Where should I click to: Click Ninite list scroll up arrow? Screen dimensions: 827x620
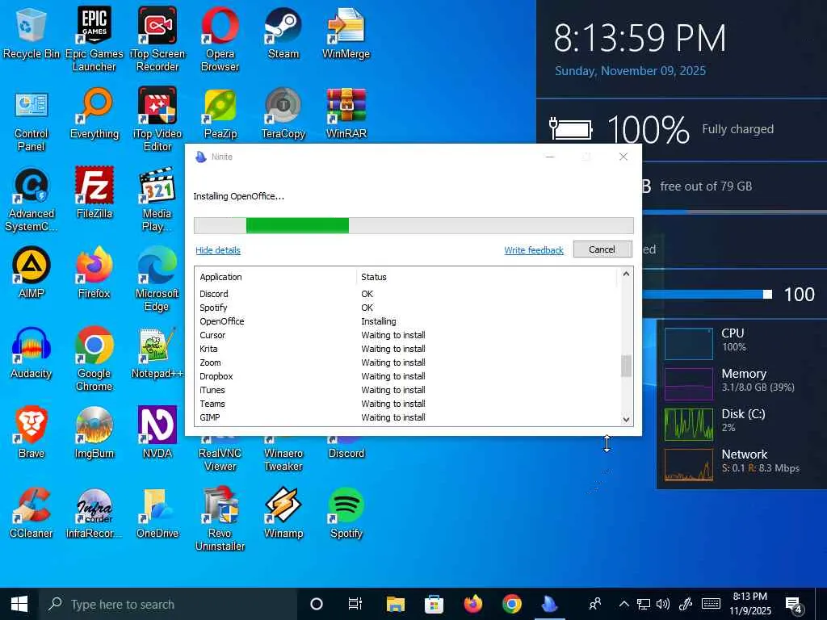tap(626, 274)
